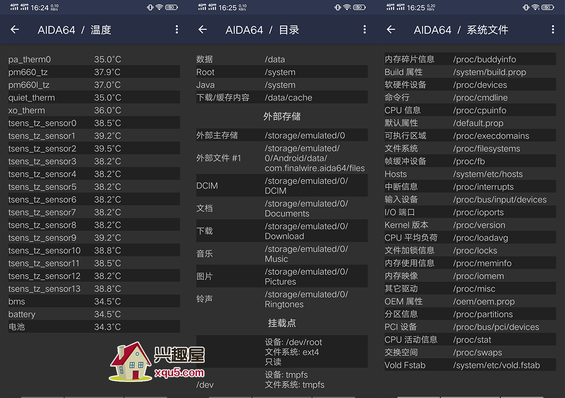Open overflow menu on 系统文件 screen
The width and height of the screenshot is (565, 398).
click(x=553, y=30)
